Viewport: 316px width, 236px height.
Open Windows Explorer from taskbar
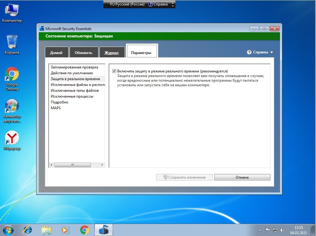coord(46,230)
